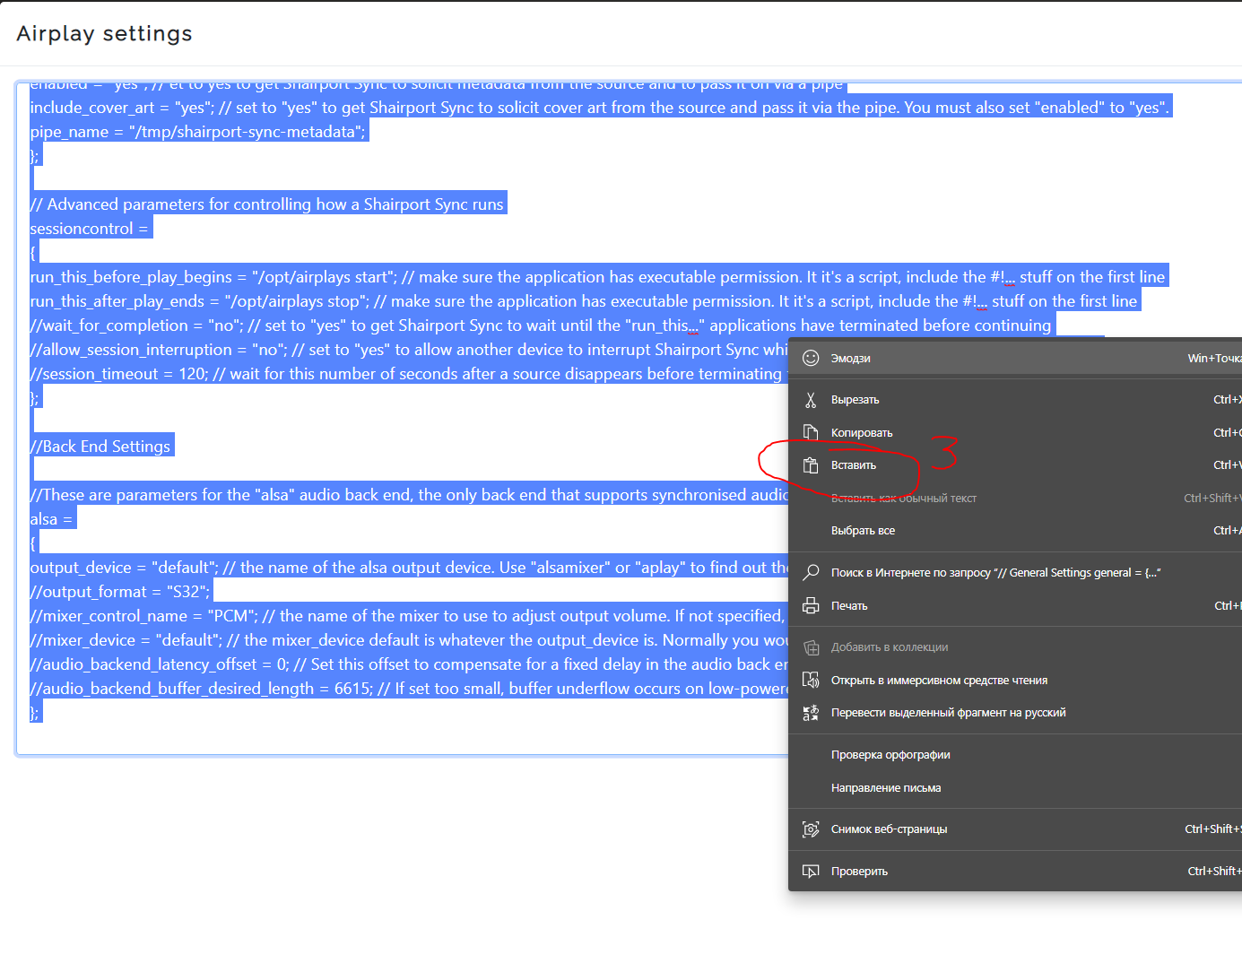This screenshot has width=1242, height=972.
Task: Select Перевести выделенный фрагмент на русский
Action: [1015, 713]
